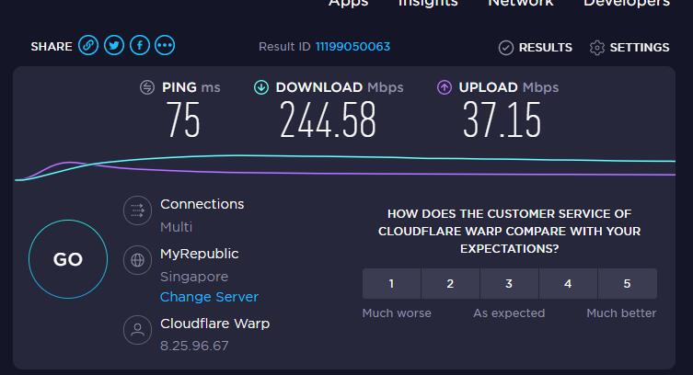The image size is (693, 375).
Task: Share result on Twitter
Action: pyautogui.click(x=114, y=45)
